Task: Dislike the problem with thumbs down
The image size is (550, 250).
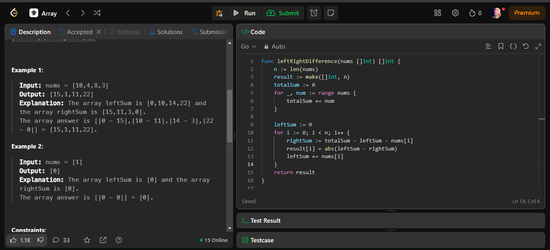Action: click(41, 240)
